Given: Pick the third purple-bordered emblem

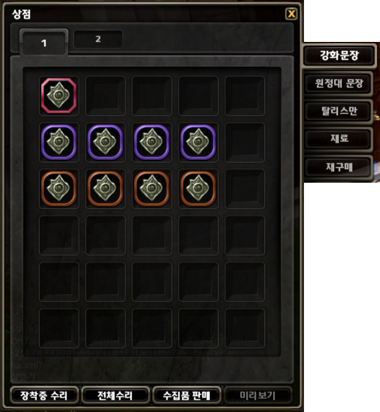Looking at the screenshot, I should (151, 142).
